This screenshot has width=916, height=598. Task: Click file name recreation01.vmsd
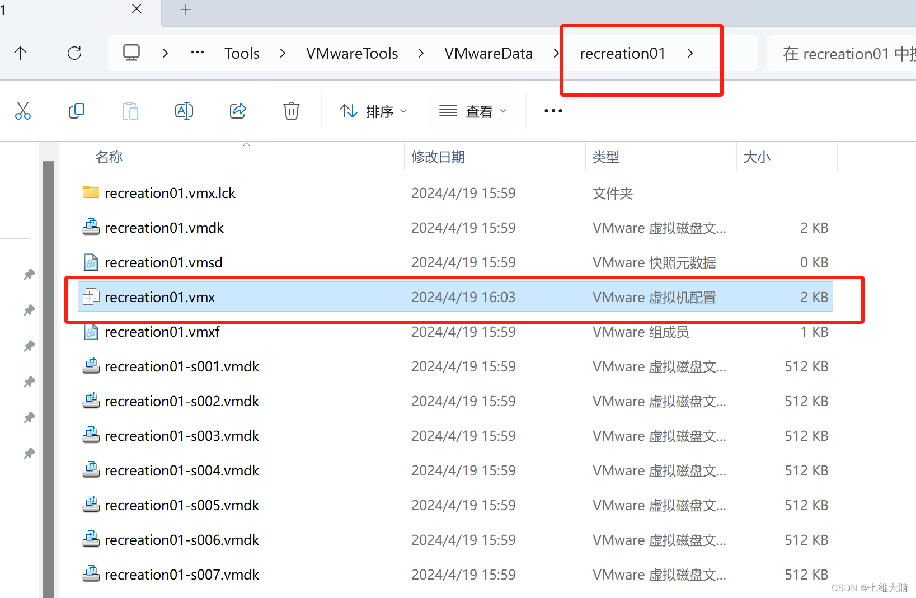[163, 262]
